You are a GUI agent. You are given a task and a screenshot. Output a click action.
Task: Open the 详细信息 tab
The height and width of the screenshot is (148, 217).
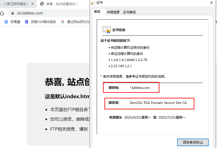point(113,12)
